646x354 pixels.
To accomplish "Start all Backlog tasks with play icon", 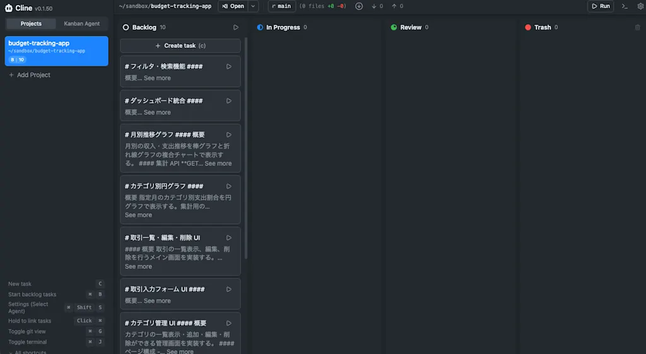I will [236, 27].
